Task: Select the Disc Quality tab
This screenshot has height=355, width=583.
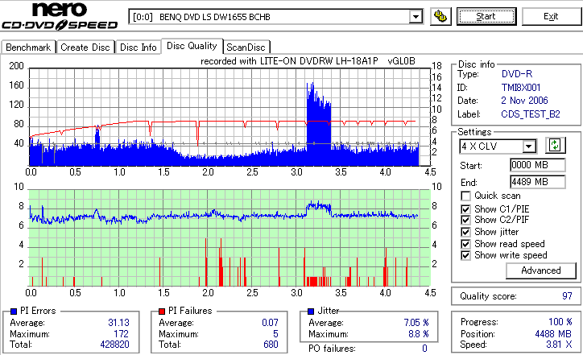Action: [x=192, y=46]
